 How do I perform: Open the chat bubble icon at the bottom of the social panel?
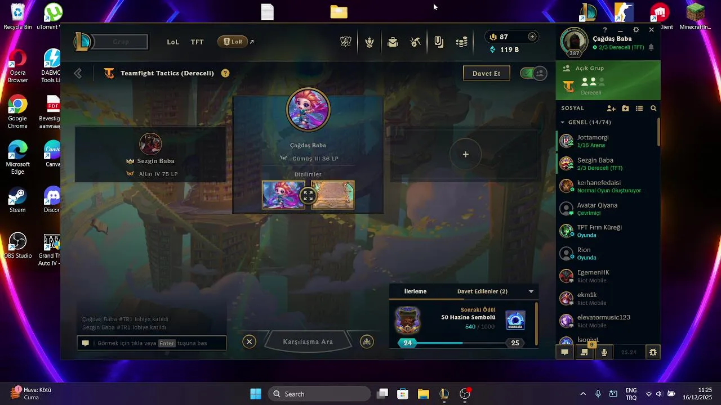[x=565, y=352]
